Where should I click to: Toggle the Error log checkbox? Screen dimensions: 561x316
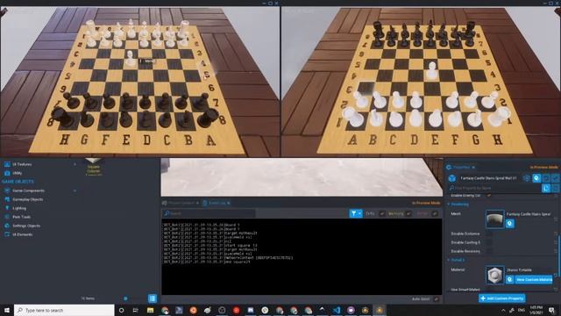(435, 213)
